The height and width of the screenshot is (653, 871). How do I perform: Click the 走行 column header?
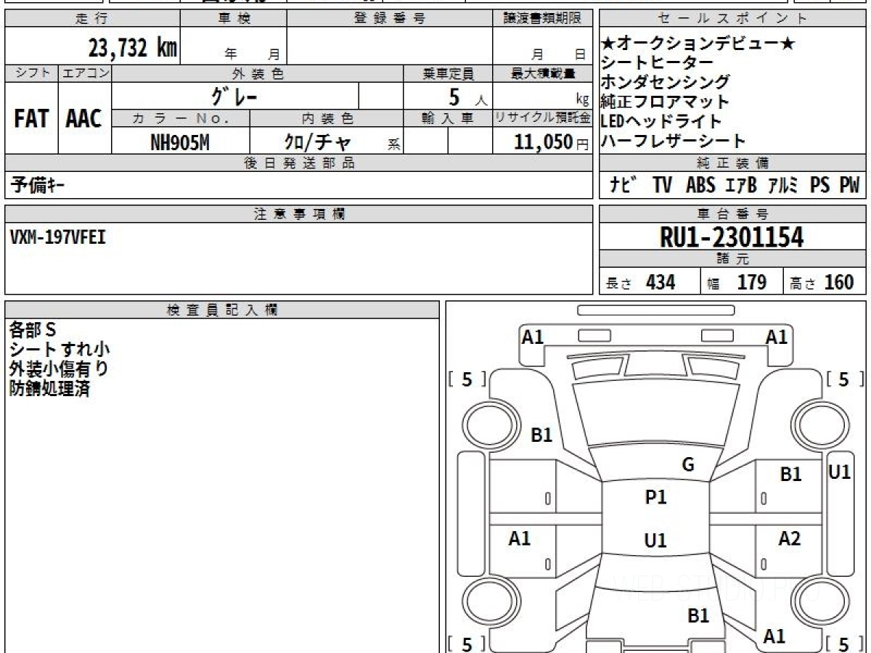tap(91, 19)
